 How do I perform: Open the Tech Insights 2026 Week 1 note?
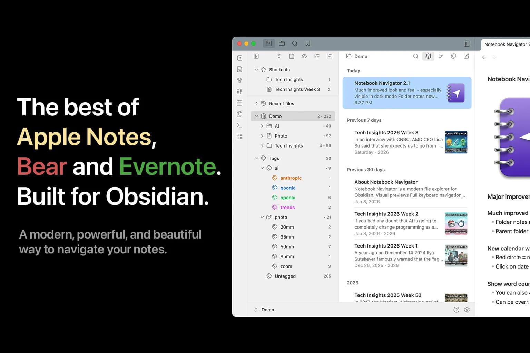(x=407, y=255)
